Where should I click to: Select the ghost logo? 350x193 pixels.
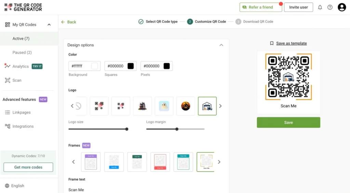coord(164,106)
